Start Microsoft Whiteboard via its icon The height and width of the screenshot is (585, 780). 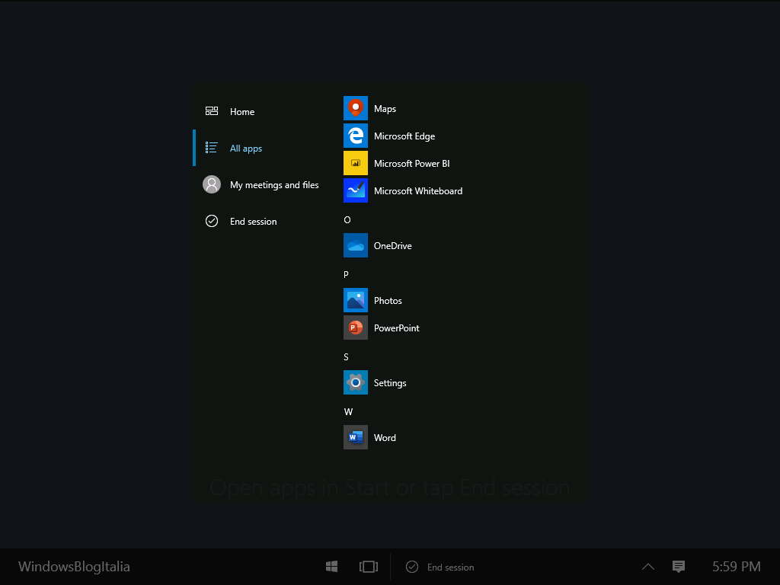355,190
